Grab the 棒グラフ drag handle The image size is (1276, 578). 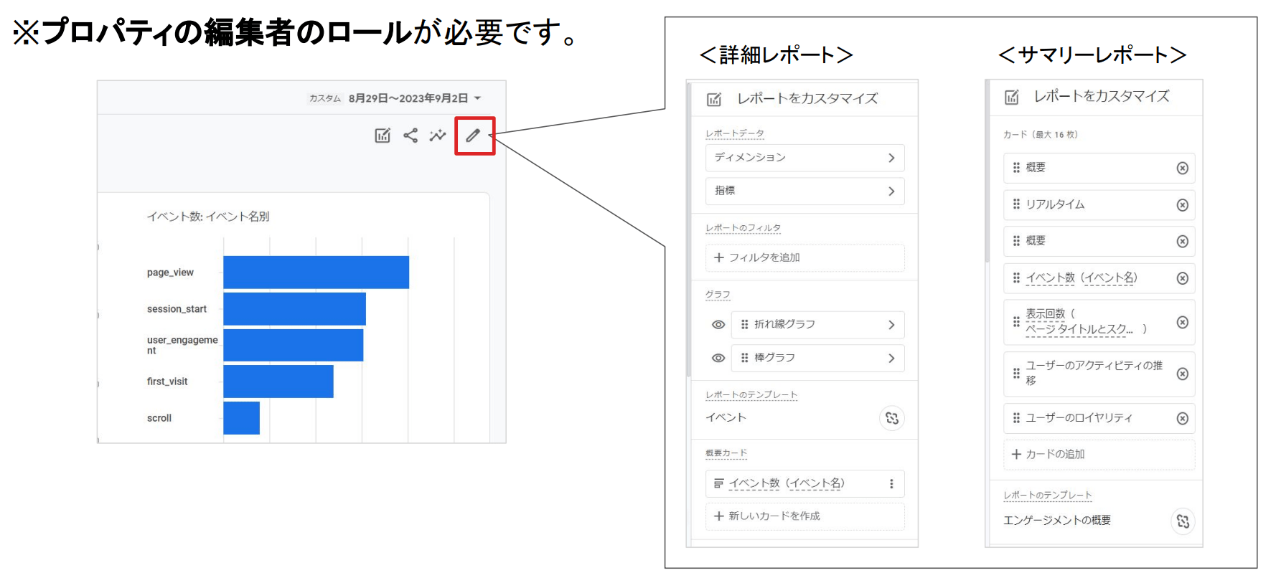click(744, 358)
